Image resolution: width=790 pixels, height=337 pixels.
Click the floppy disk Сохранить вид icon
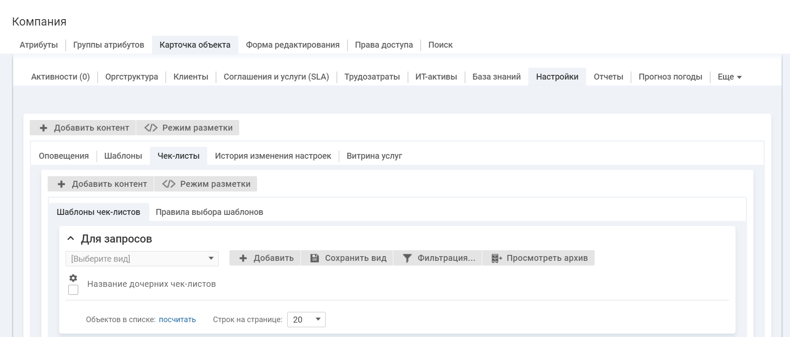coord(315,258)
